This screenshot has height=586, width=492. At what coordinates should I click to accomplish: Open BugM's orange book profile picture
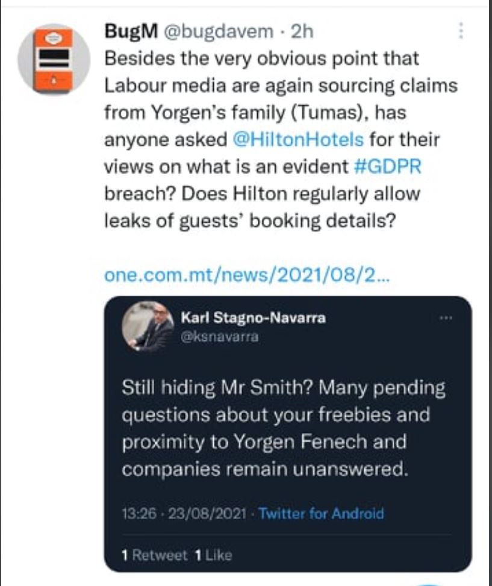53,58
